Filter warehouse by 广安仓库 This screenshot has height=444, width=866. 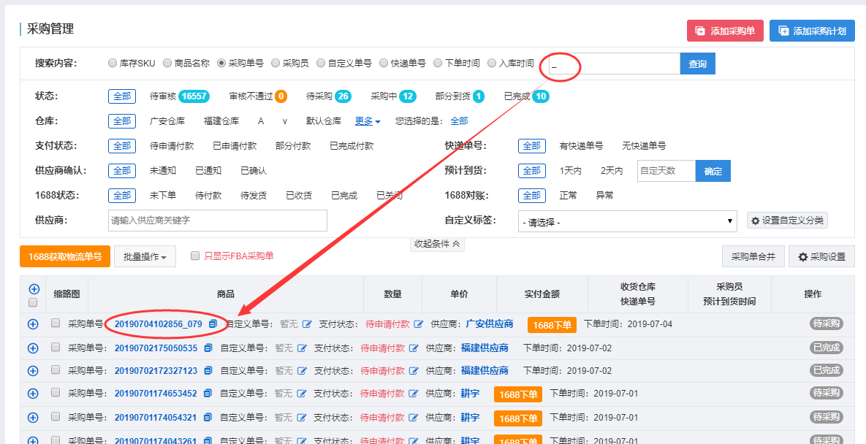[167, 120]
